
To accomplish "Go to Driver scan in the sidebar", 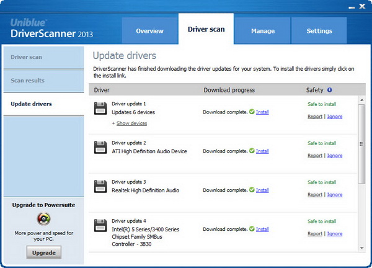I will point(43,57).
